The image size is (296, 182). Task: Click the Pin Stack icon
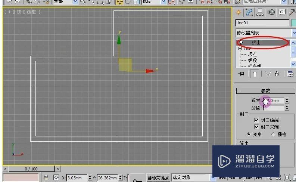[x=241, y=74]
